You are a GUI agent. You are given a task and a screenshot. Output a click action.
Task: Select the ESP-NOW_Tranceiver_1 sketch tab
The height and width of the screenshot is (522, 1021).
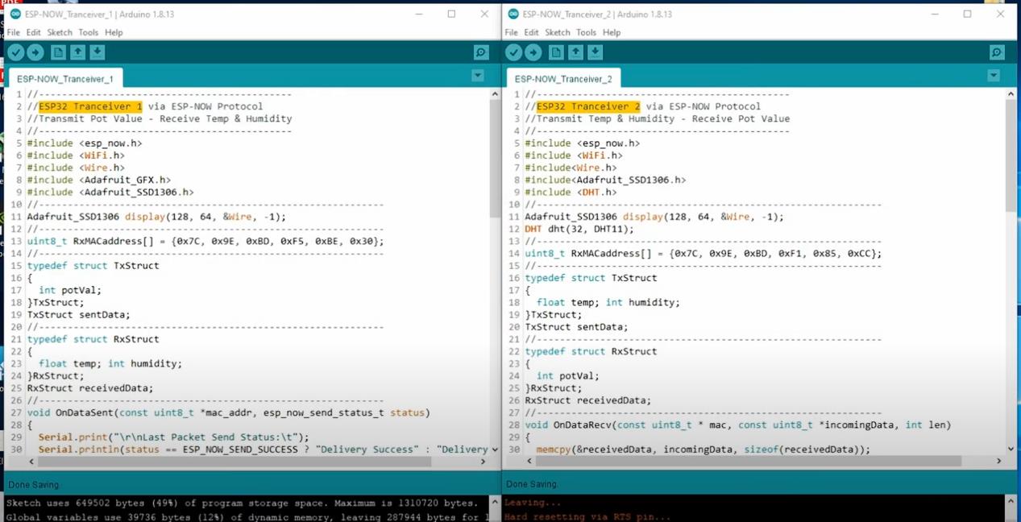(x=65, y=79)
